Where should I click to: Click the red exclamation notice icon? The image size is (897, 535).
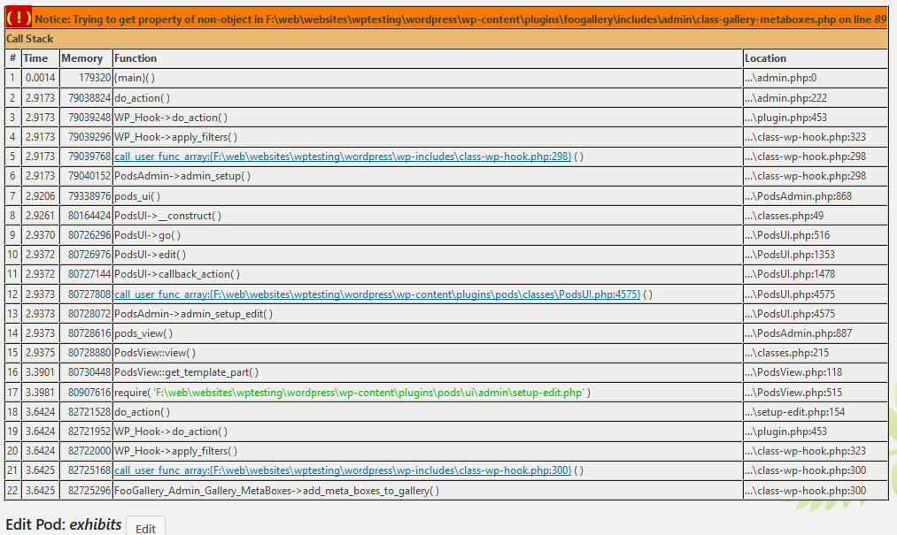[x=19, y=19]
